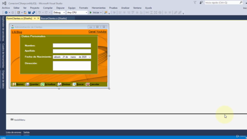Close the FormClientes.cs design tab
Viewport: 247px width, 139px height.
pos(38,19)
